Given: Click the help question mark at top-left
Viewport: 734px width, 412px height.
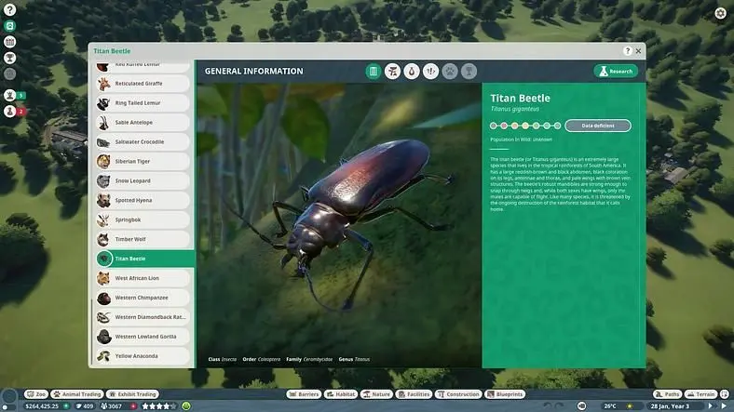Looking at the screenshot, I should (10, 10).
